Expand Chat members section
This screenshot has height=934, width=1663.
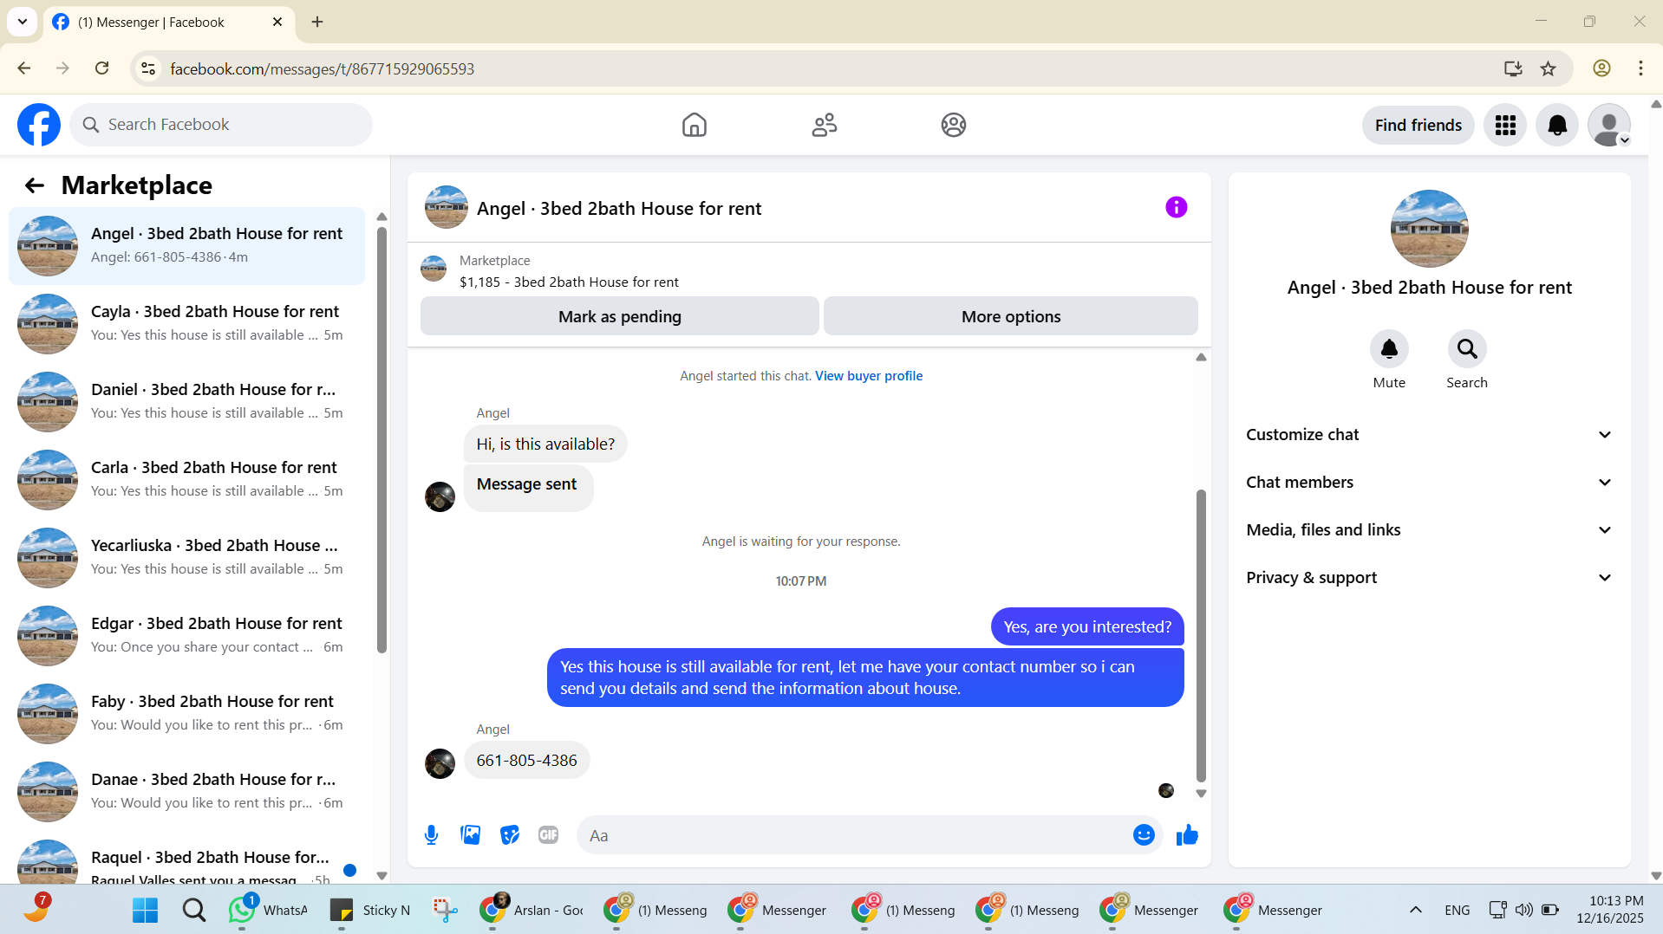[1429, 483]
